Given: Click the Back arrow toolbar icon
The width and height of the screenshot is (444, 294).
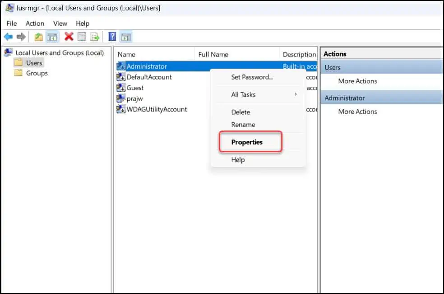Looking at the screenshot, I should click(x=8, y=37).
